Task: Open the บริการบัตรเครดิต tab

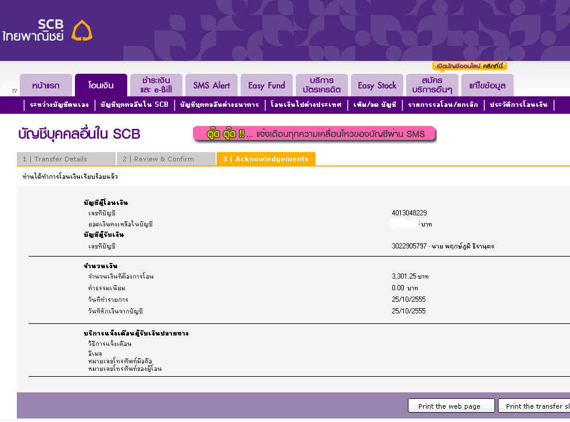Action: tap(322, 85)
